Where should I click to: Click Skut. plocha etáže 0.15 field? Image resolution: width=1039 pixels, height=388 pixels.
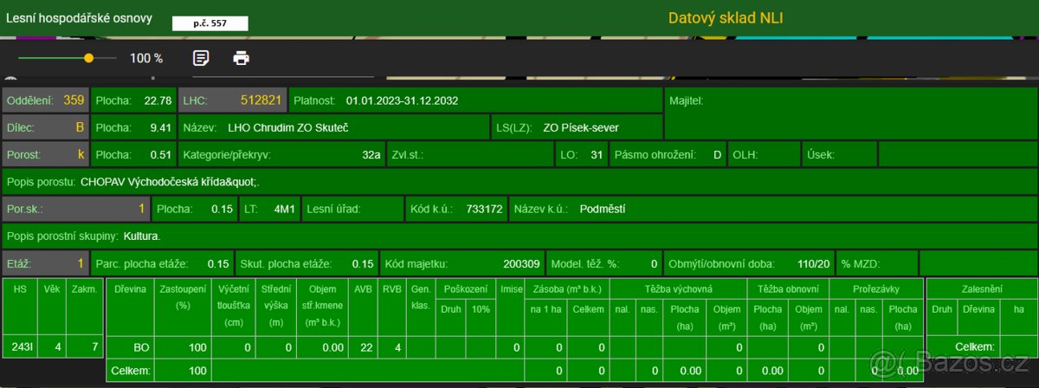[x=308, y=263]
